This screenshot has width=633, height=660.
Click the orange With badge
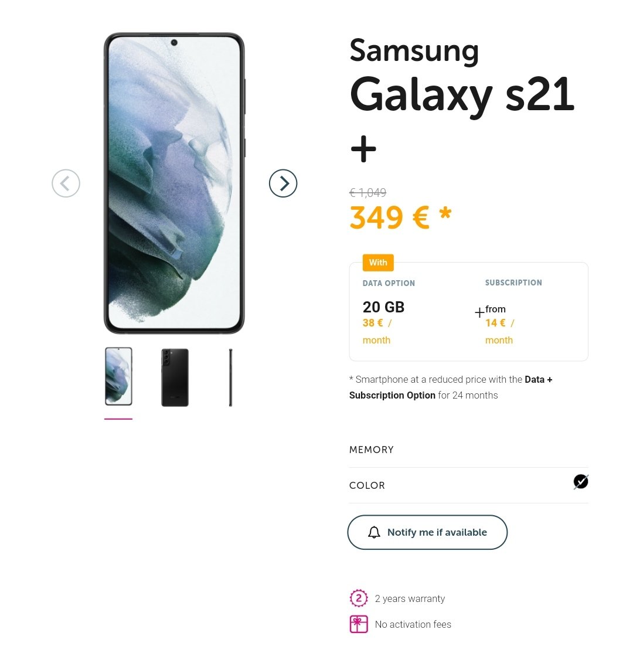[x=378, y=262]
